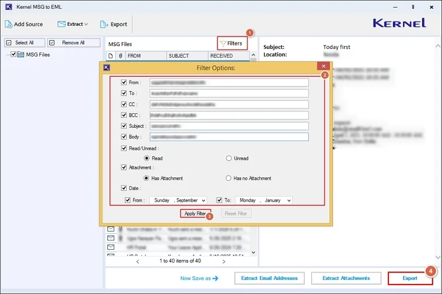Click Extract Email Addresses button

(x=269, y=278)
